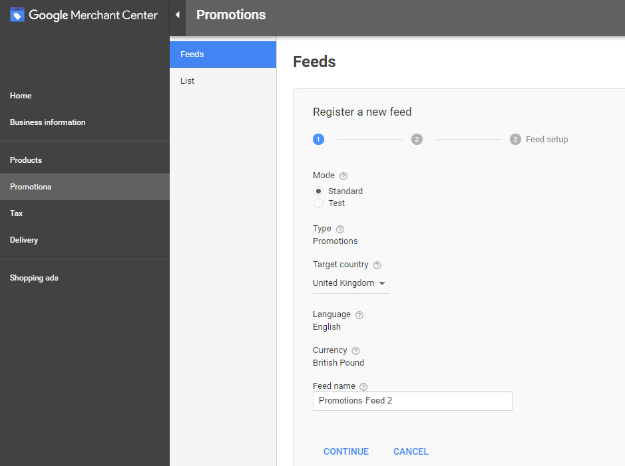Open the United Kingdom target country dropdown
Viewport: 625px width, 466px height.
350,283
